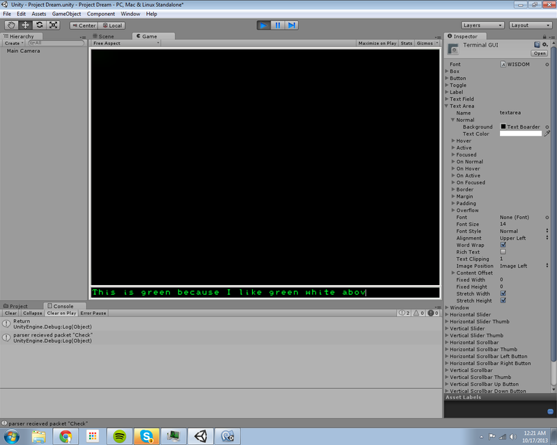Viewport: 557px width, 445px height.
Task: Expand the Window style section
Action: [x=447, y=307]
